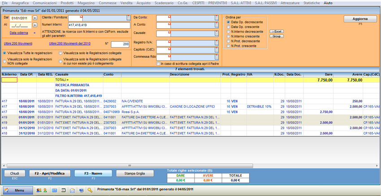Open date picker arrow next to Dal
381x196 pixels.
35,18
